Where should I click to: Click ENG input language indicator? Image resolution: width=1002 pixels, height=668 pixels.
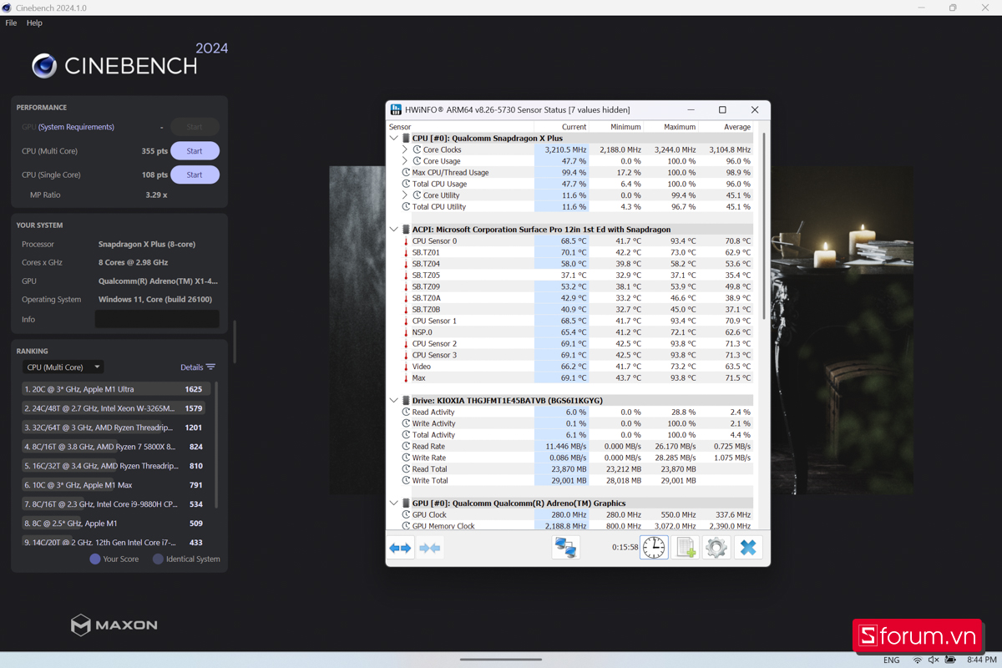[892, 660]
